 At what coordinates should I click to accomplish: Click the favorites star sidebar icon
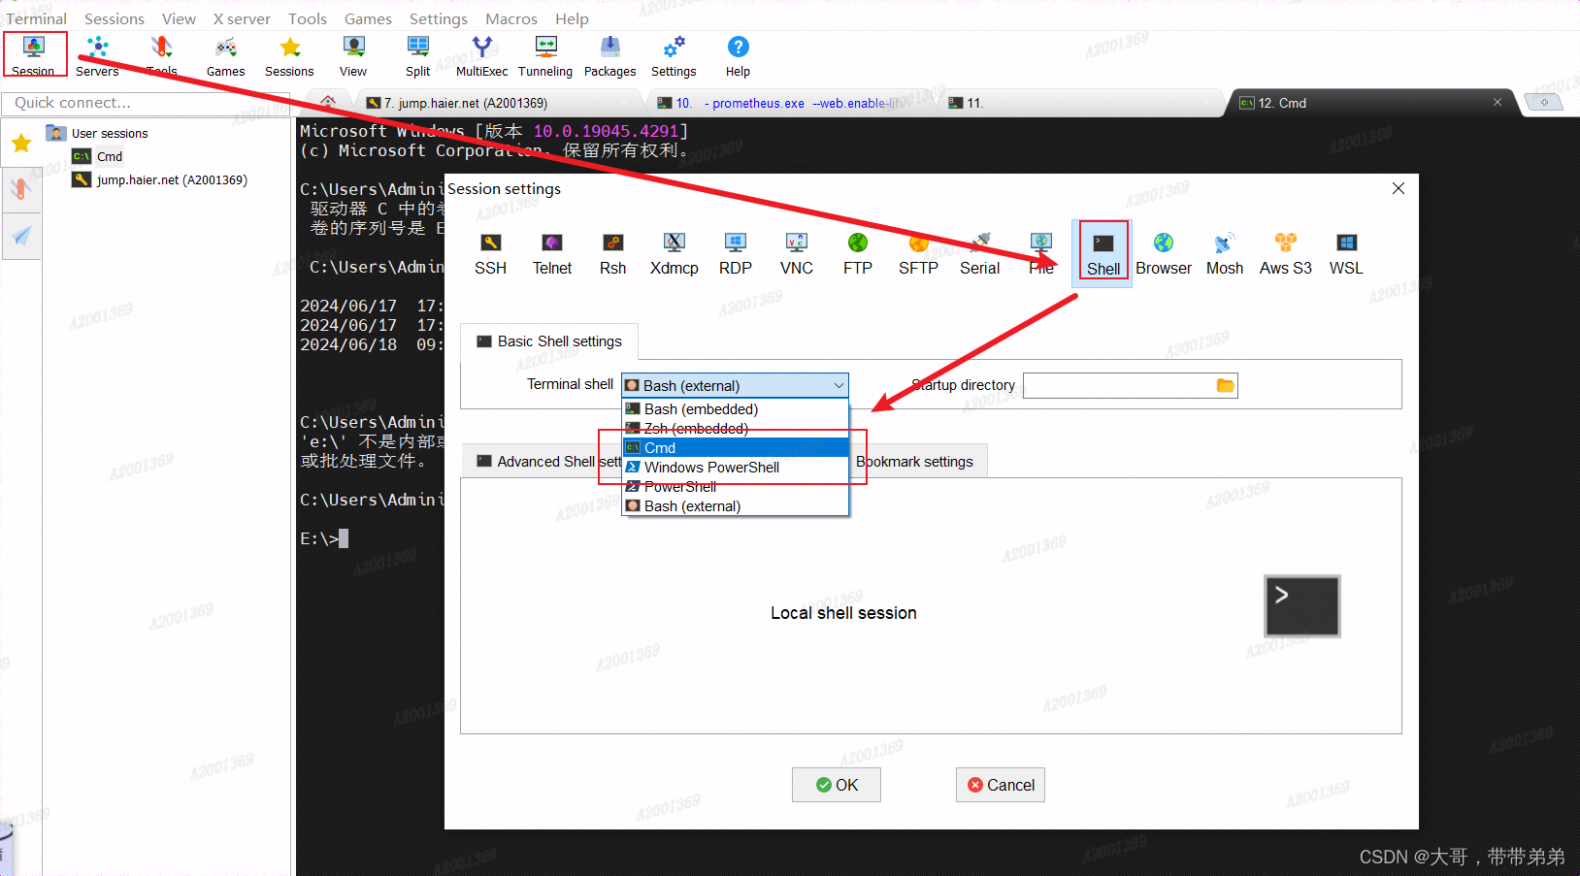(x=21, y=144)
